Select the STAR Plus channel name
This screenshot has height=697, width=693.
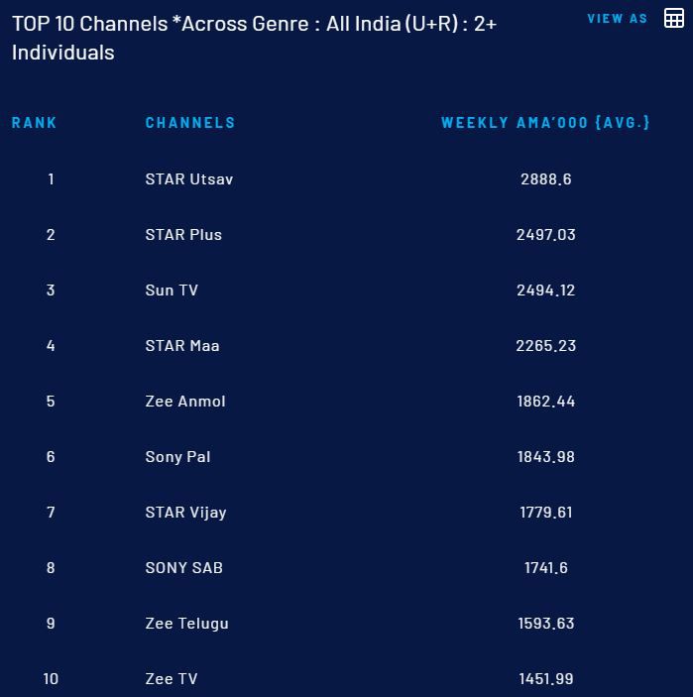pos(183,235)
